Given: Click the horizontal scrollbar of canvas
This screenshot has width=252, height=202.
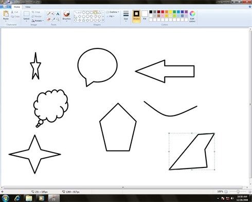Looking at the screenshot, I should (123, 188).
